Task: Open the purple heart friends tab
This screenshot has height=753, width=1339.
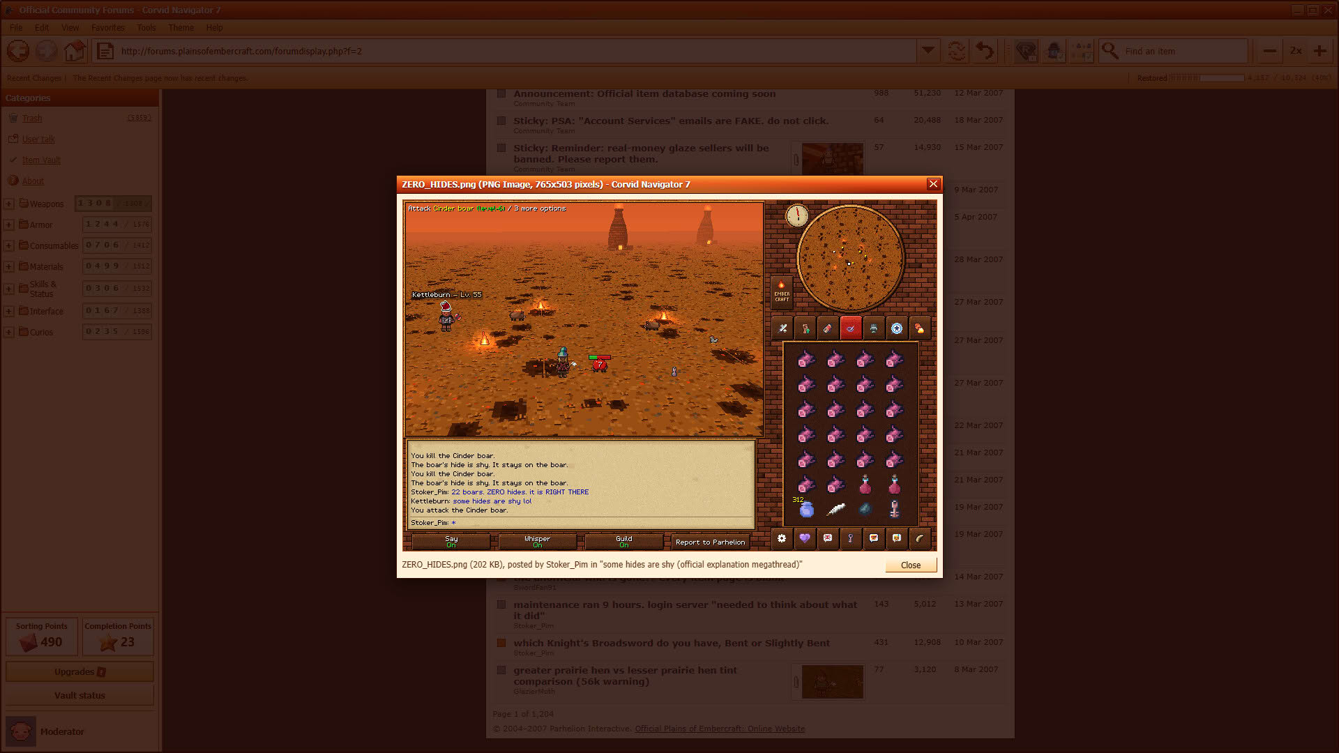Action: (x=805, y=538)
